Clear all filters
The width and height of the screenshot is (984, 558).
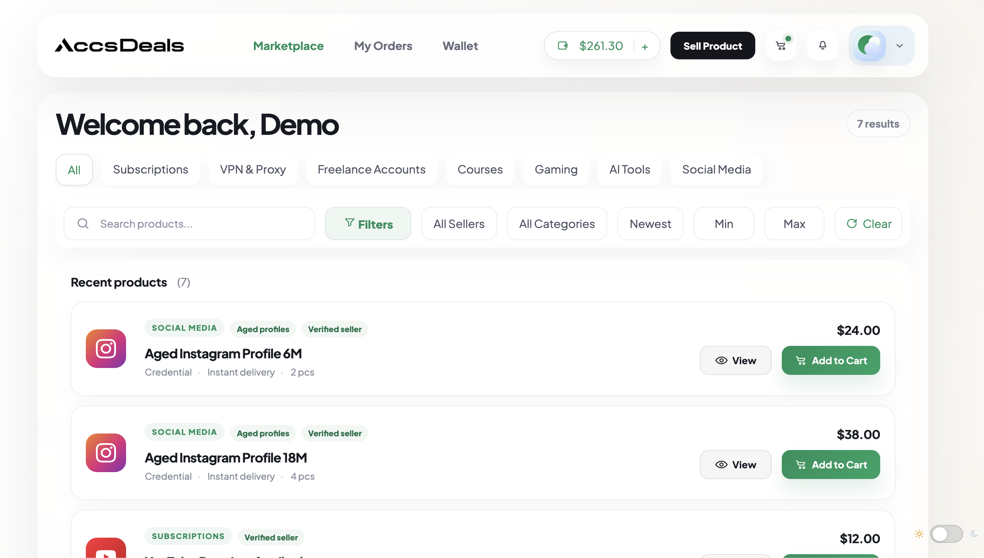869,223
